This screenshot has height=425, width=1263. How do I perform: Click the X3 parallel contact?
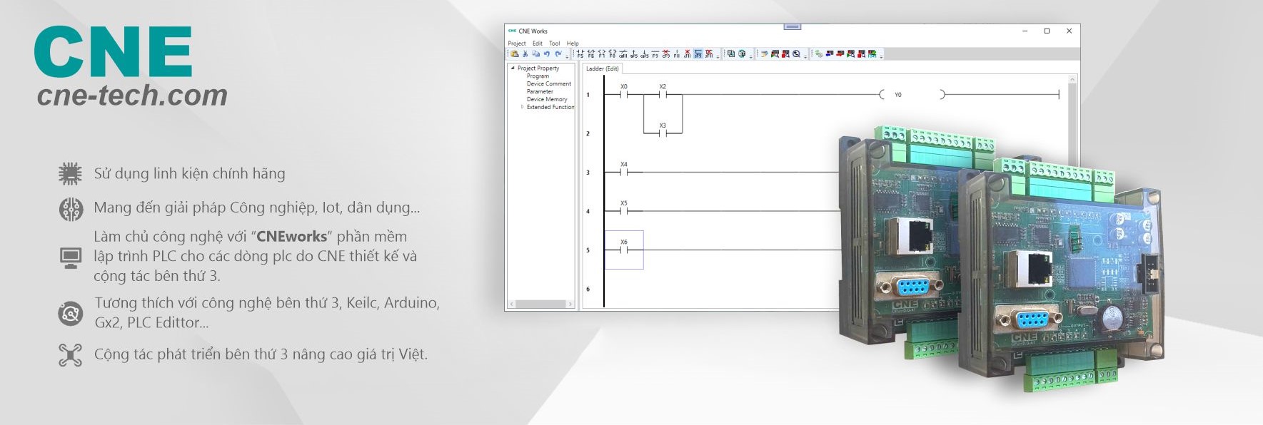[663, 132]
